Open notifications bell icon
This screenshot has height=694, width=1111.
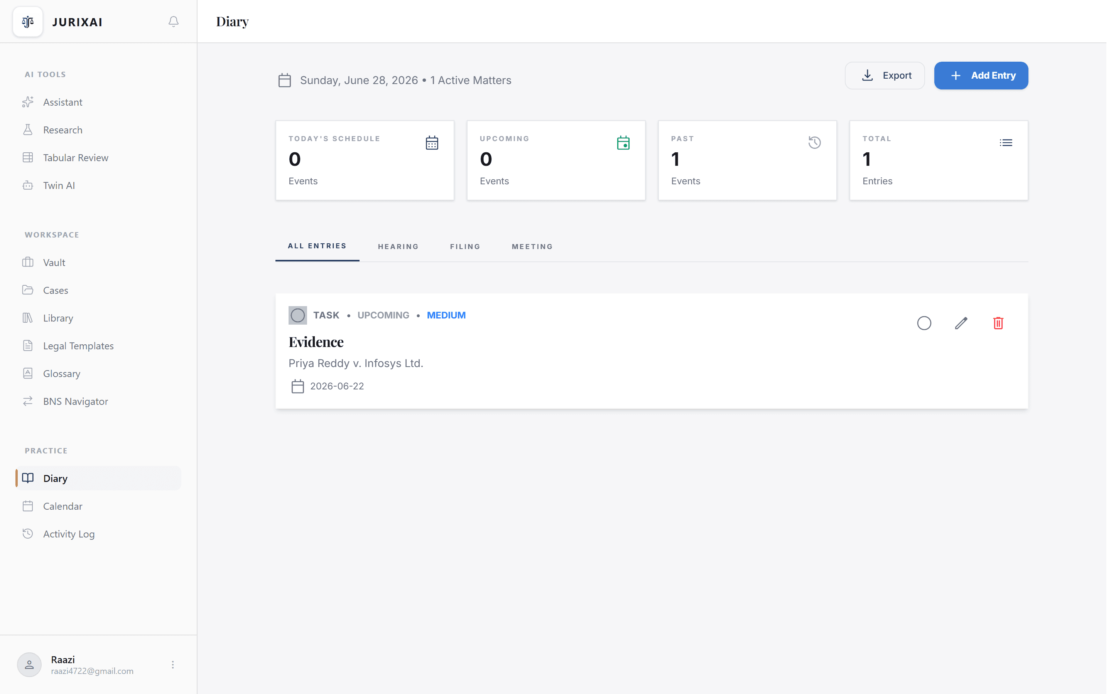(174, 22)
